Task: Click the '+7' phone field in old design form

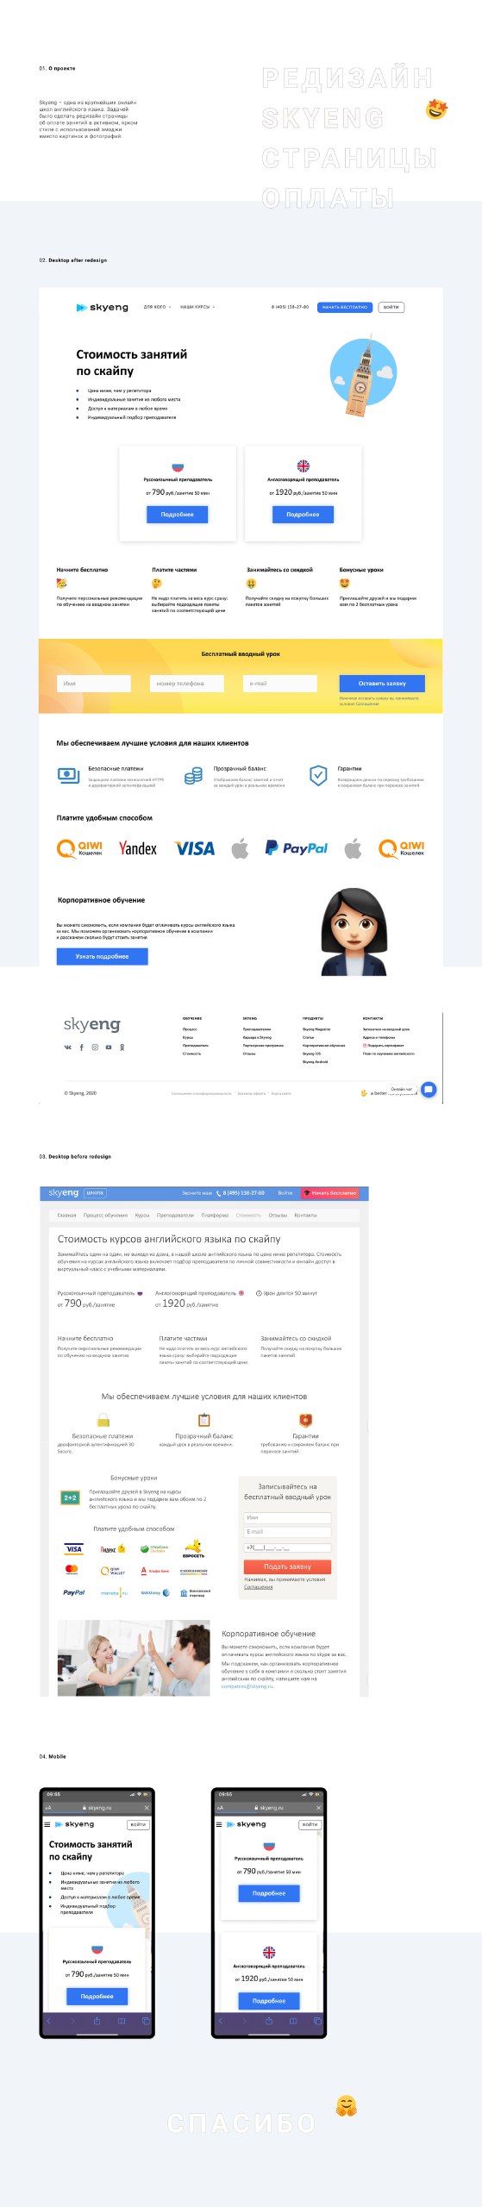Action: [287, 1547]
